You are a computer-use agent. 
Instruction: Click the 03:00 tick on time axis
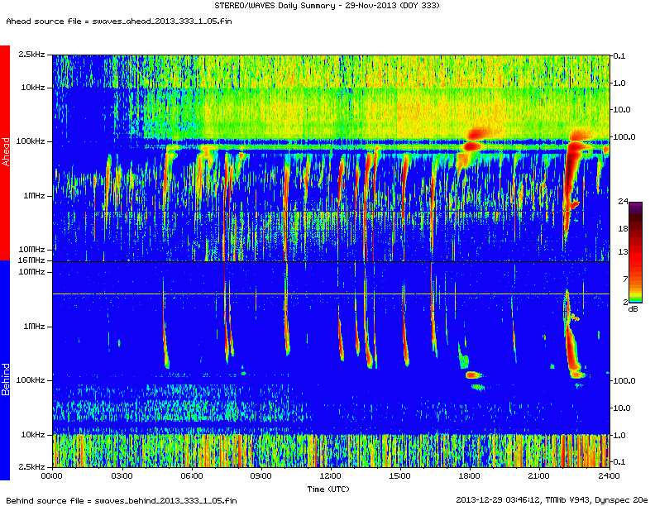click(x=122, y=476)
